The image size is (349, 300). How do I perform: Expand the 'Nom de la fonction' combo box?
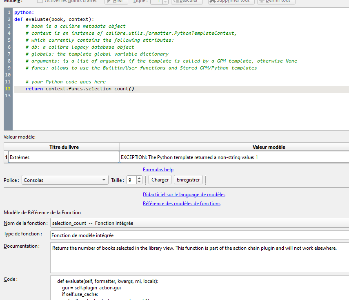pyautogui.click(x=199, y=223)
